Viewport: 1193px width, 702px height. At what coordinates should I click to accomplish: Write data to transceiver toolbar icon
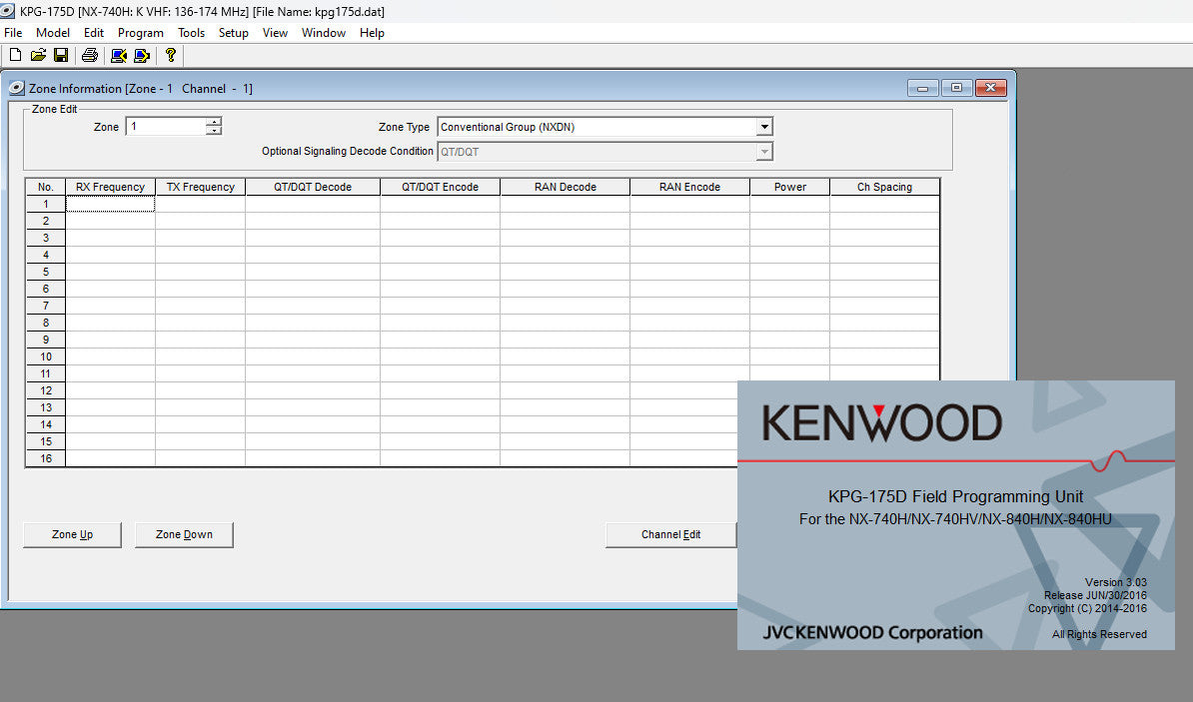[x=142, y=55]
